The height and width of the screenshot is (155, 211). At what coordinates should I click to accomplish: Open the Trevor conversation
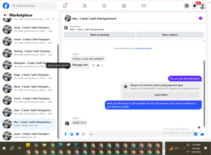click(x=29, y=100)
